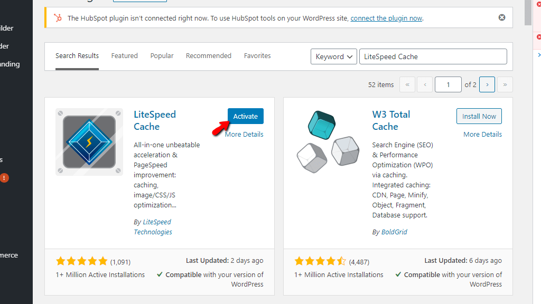Click W3 Total Cache star rating
The width and height of the screenshot is (541, 304).
[320, 261]
